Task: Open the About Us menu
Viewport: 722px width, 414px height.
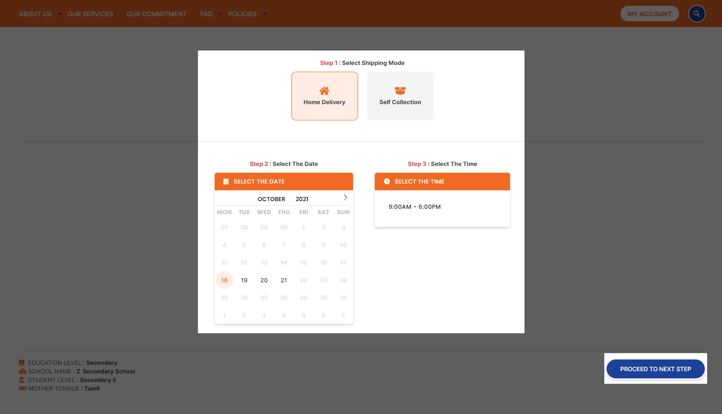Action: (x=35, y=14)
